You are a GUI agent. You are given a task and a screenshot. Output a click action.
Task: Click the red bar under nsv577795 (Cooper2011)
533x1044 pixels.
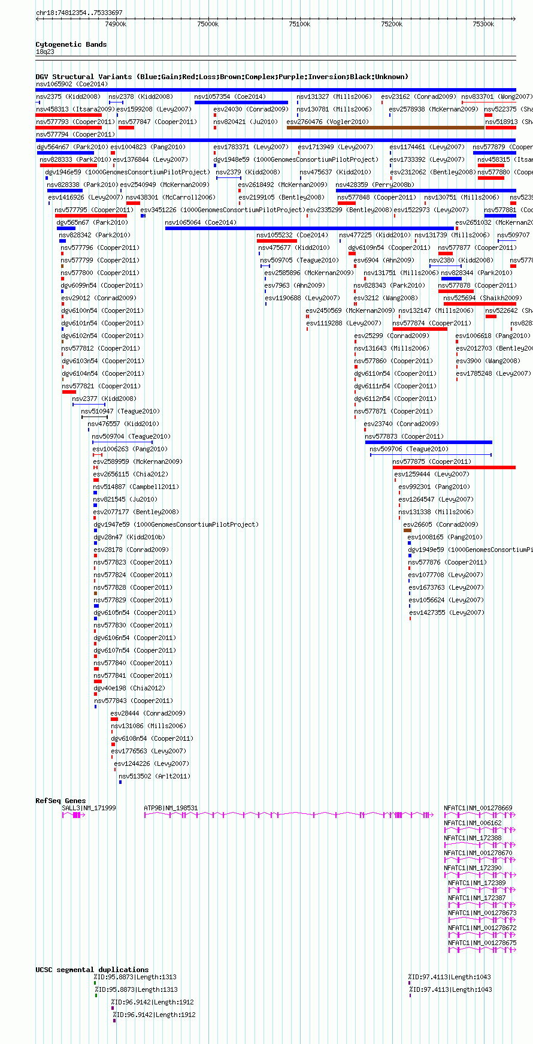point(91,216)
